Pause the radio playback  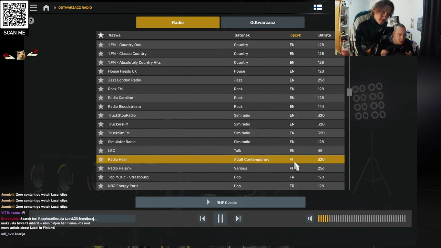pos(220,218)
